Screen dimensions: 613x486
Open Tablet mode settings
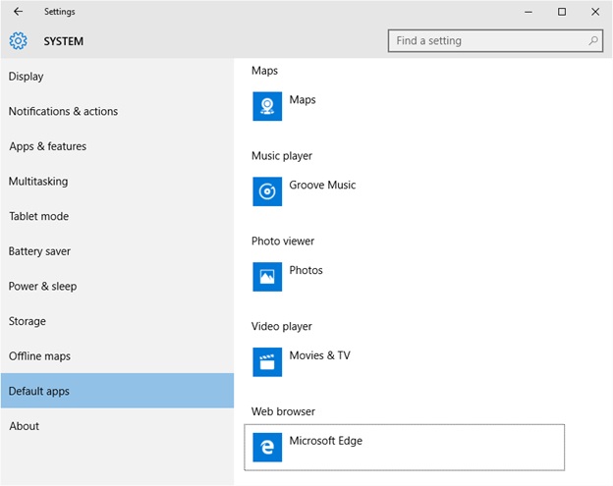[x=38, y=217]
